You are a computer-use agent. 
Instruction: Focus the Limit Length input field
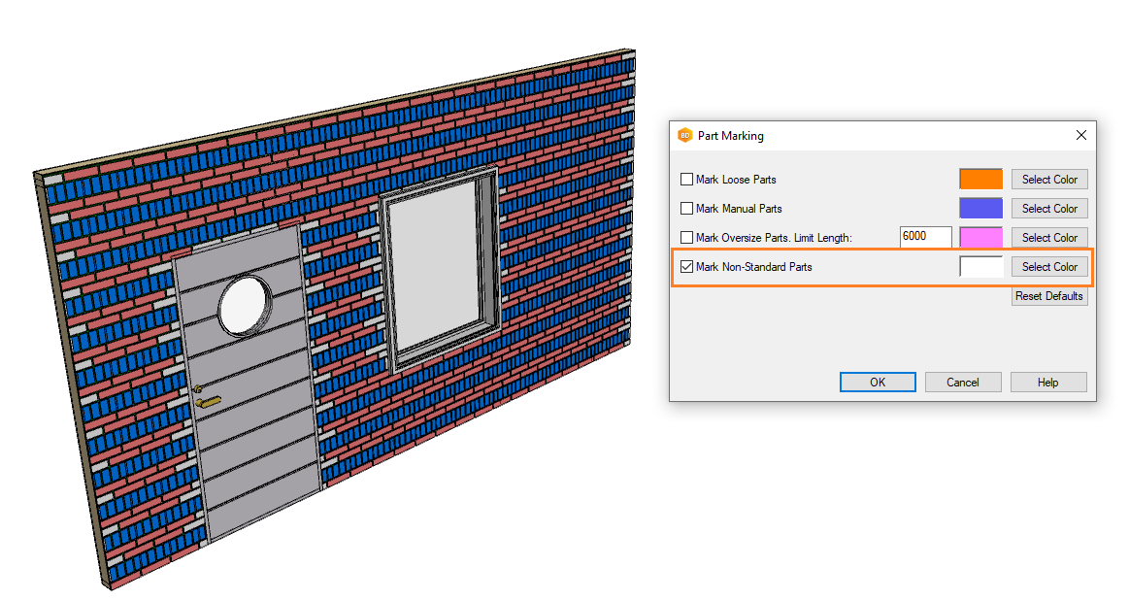click(x=925, y=237)
